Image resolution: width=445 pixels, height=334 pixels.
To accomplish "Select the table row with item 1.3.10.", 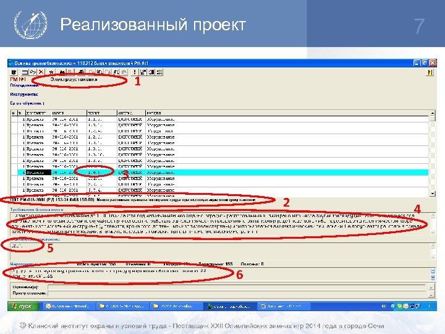I will coord(219,155).
